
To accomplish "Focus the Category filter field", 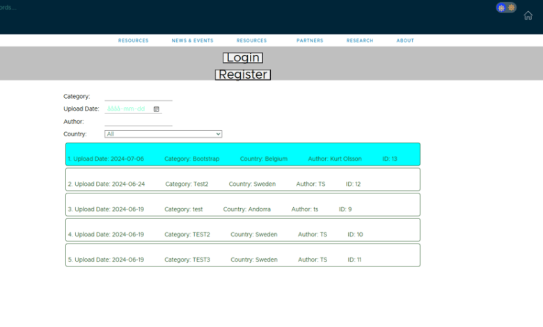I will 139,97.
